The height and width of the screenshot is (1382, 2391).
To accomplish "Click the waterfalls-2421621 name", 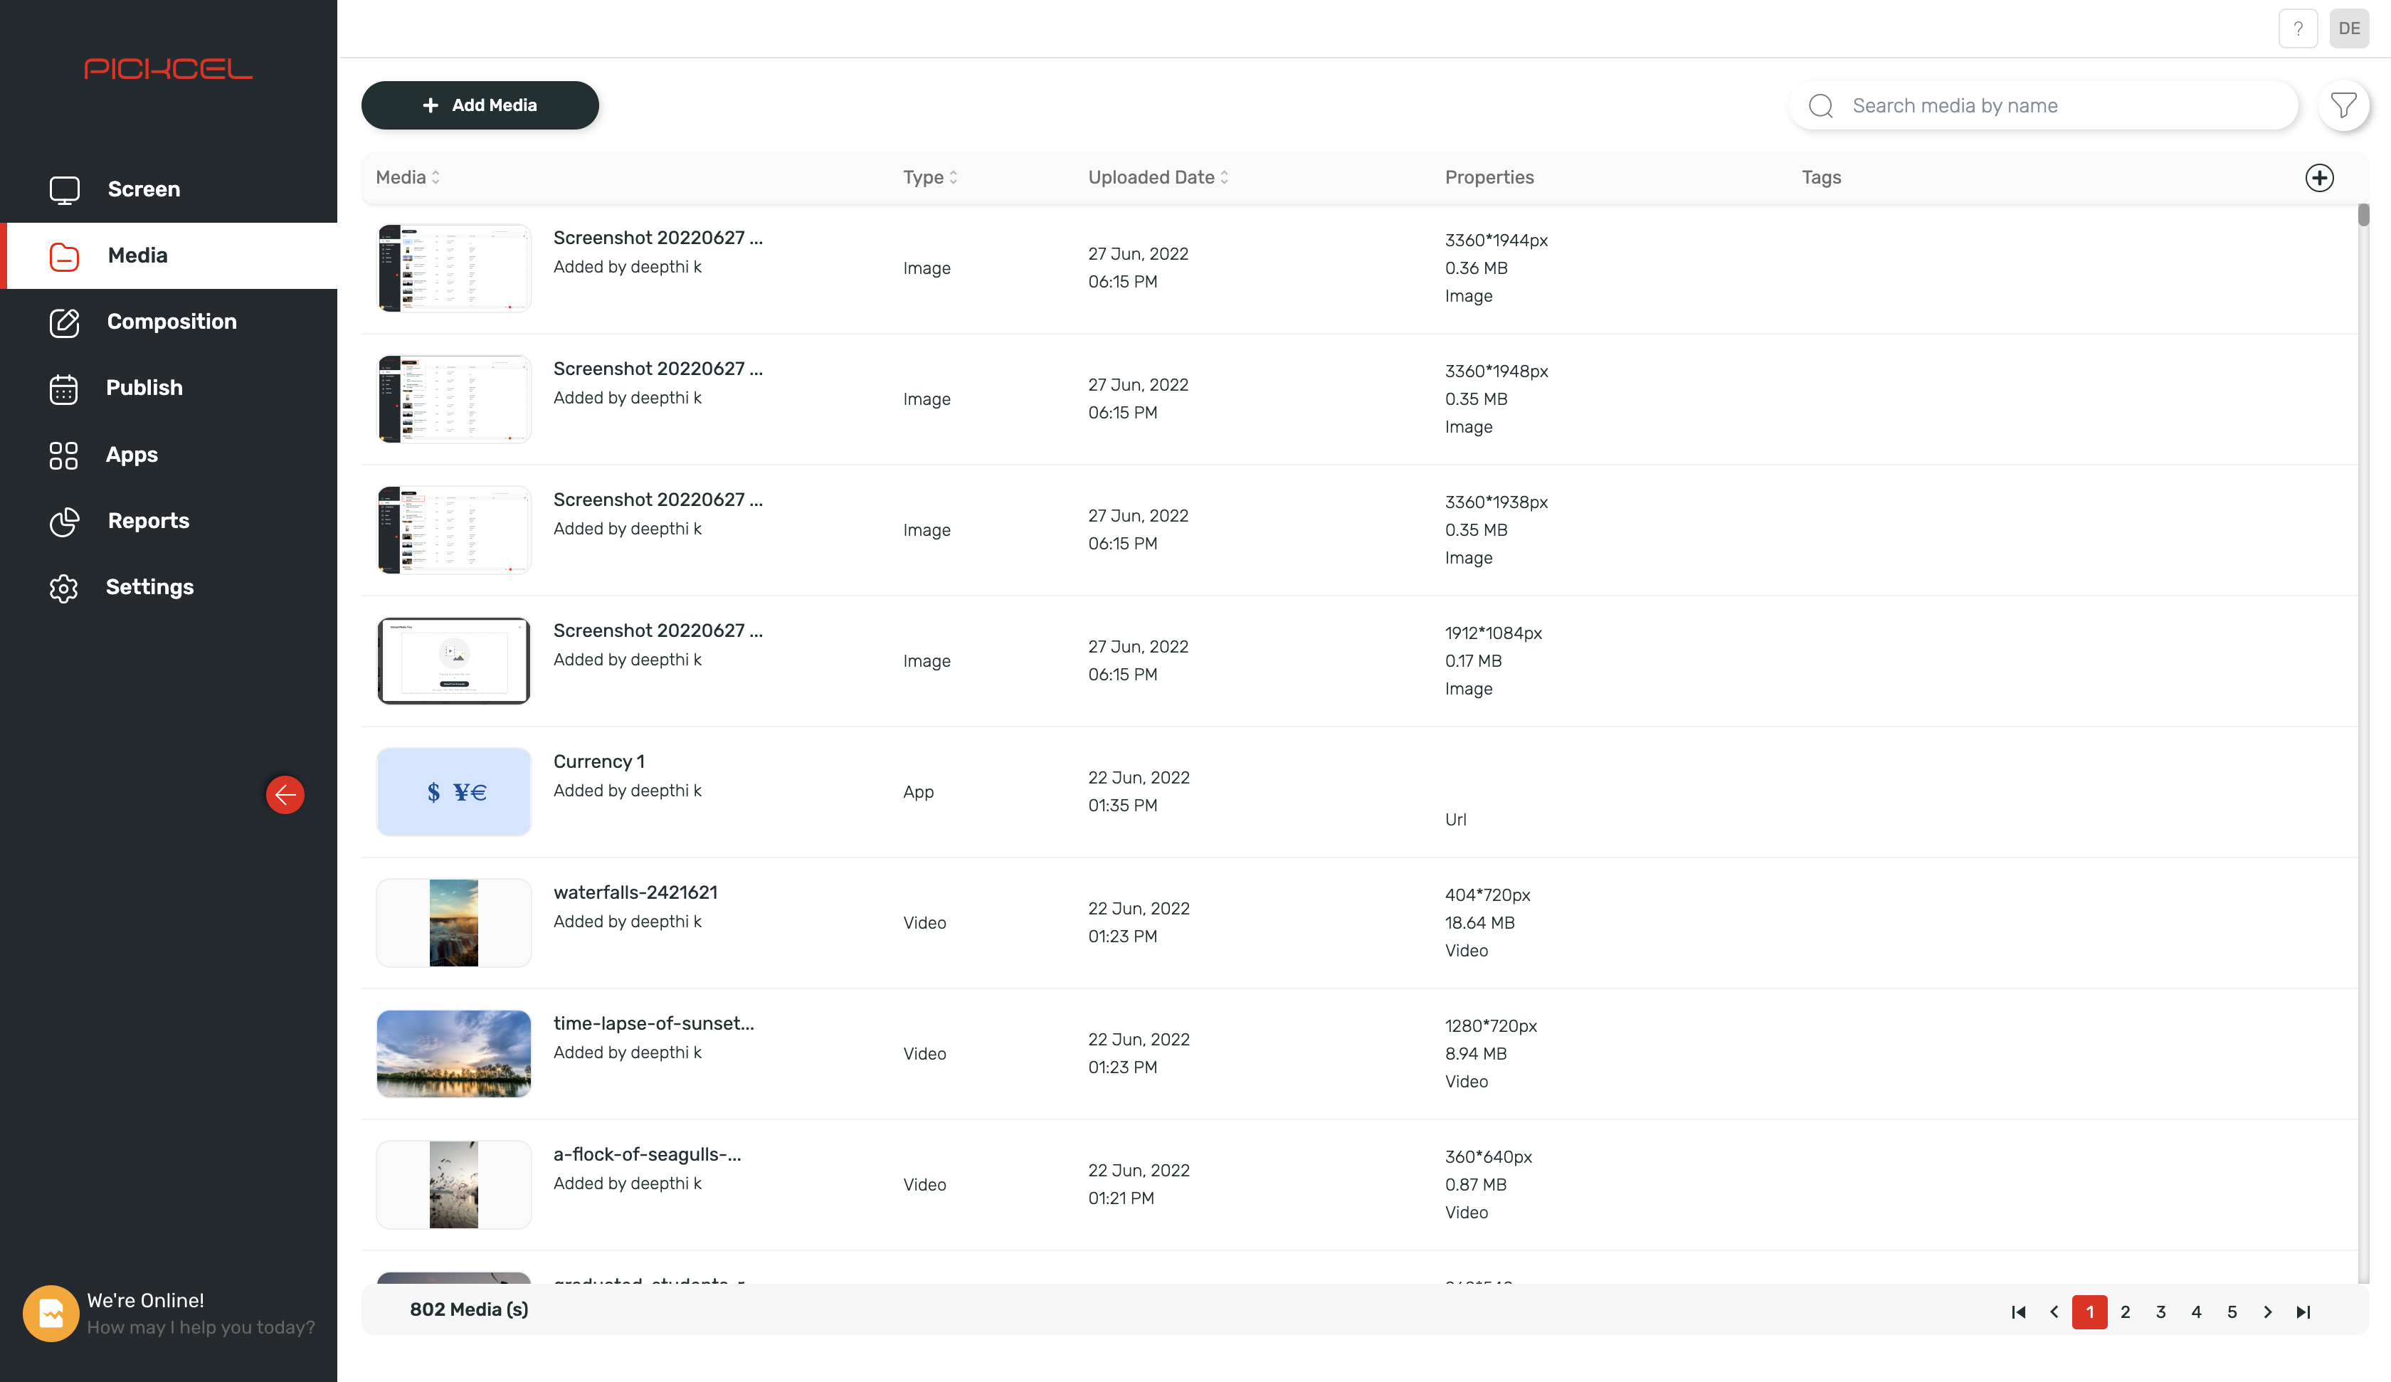I will coord(635,892).
